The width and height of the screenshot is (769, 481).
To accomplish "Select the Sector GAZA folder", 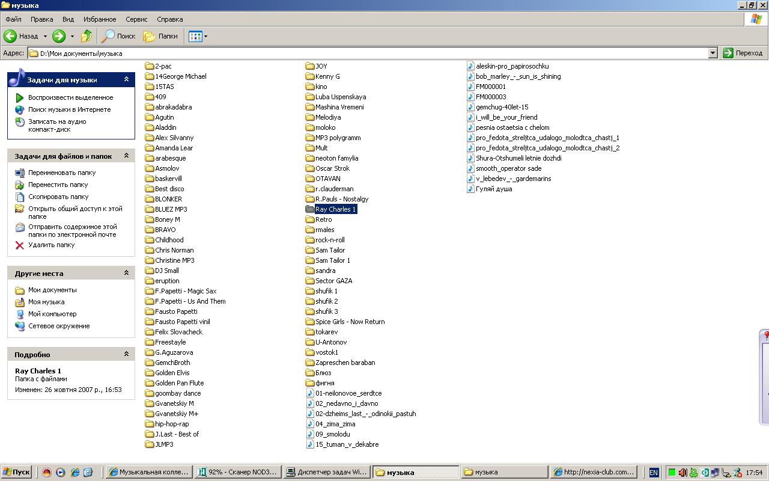I will [x=333, y=281].
